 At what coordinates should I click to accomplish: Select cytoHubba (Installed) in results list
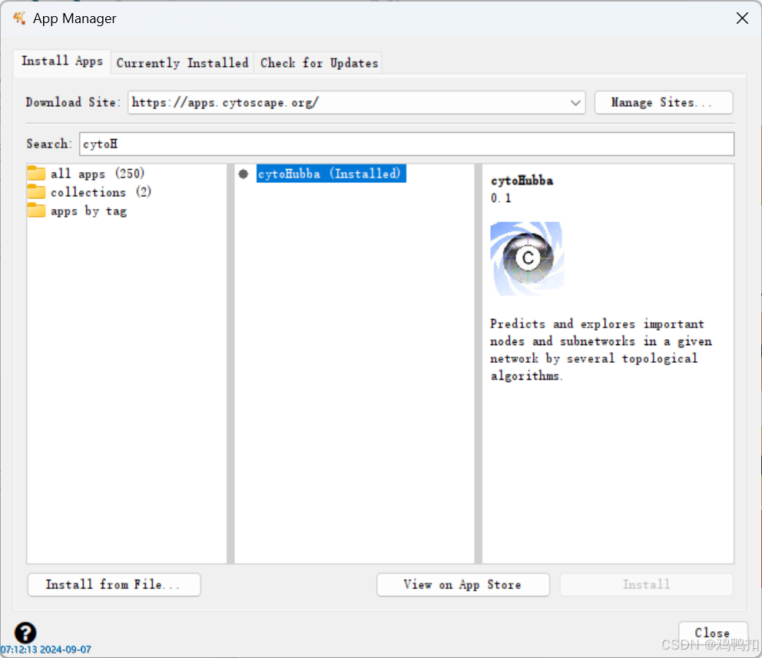(331, 174)
